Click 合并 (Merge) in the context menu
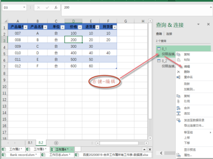 pyautogui.click(x=187, y=108)
